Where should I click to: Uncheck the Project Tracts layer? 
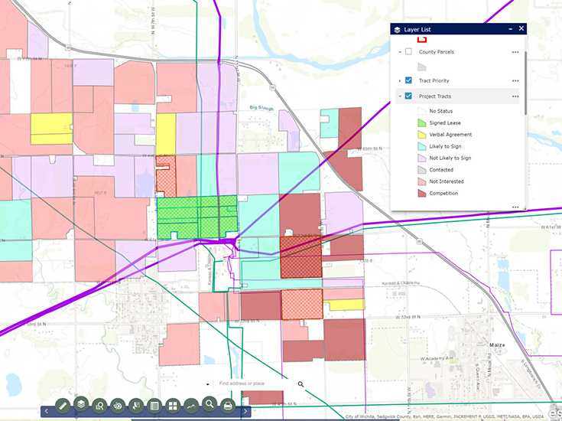[408, 96]
